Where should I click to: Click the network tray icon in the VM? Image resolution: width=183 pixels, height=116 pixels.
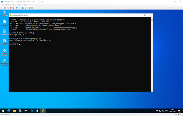coord(160,111)
